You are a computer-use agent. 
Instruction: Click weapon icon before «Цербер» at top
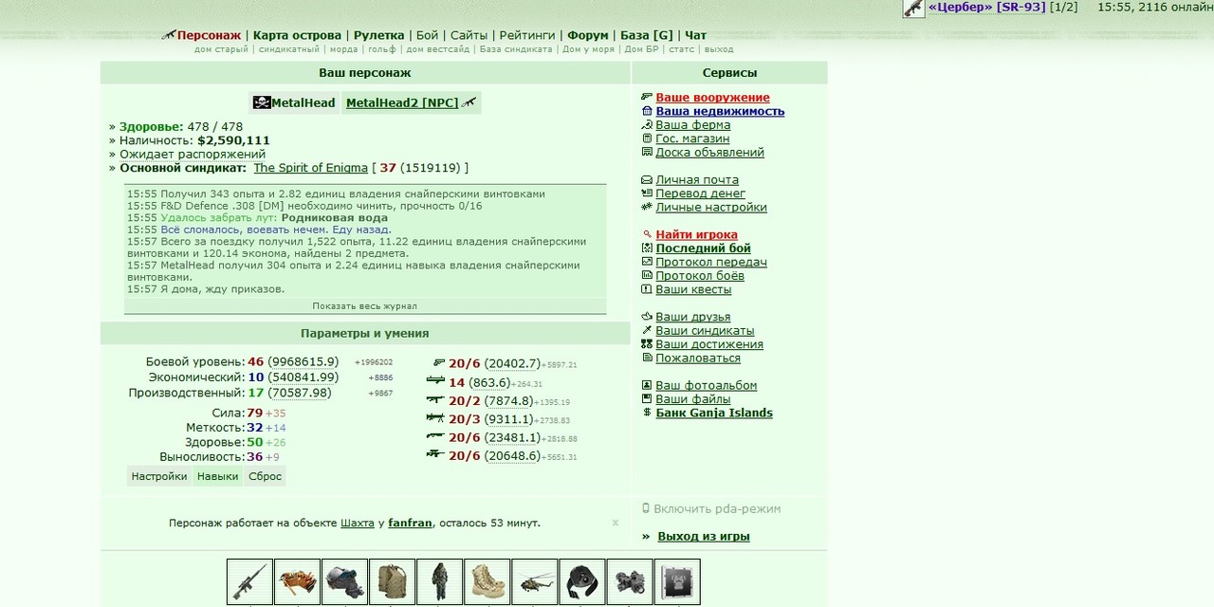click(x=913, y=9)
